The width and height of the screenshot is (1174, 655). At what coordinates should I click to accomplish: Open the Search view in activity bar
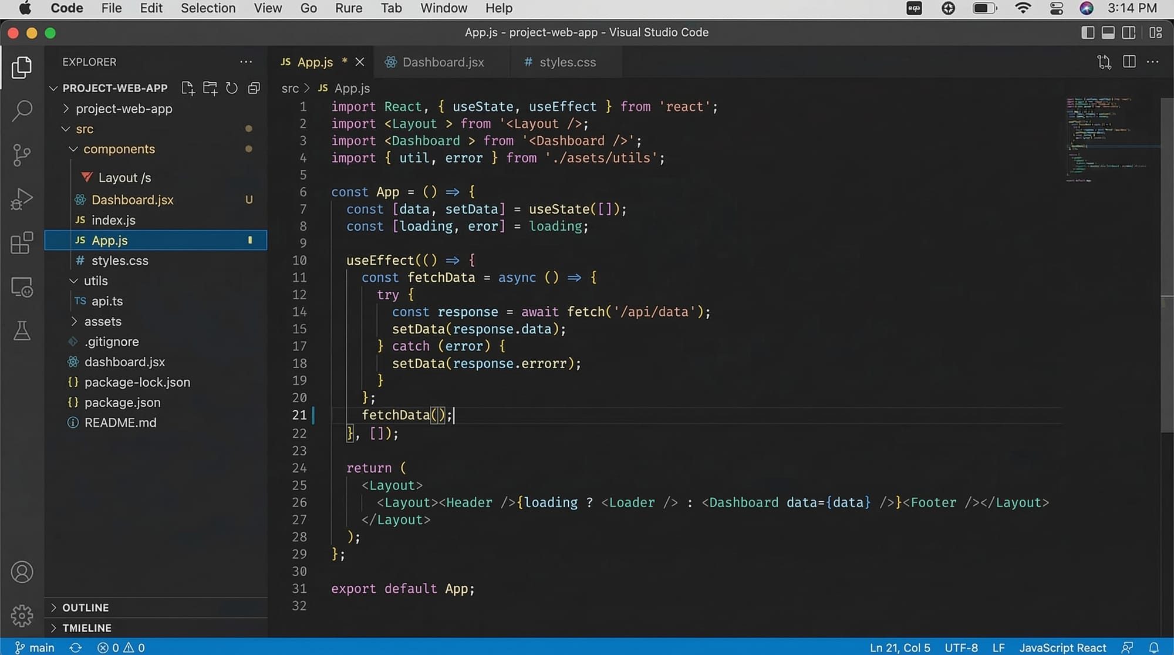[x=22, y=110]
